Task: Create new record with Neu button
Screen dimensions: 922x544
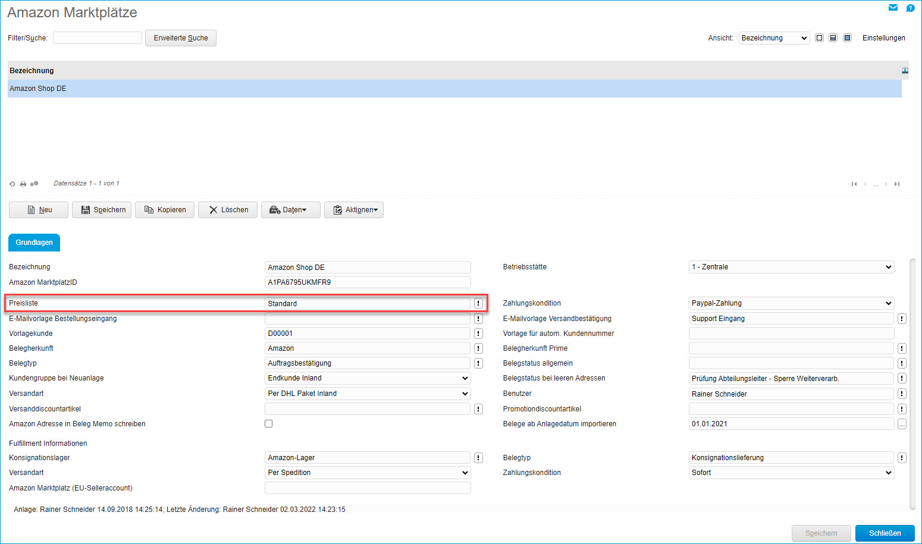Action: click(x=39, y=210)
